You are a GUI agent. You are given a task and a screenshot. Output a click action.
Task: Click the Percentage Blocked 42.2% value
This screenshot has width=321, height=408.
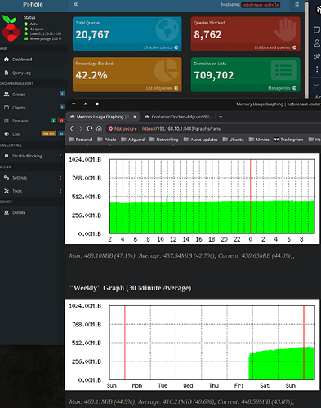tap(91, 75)
